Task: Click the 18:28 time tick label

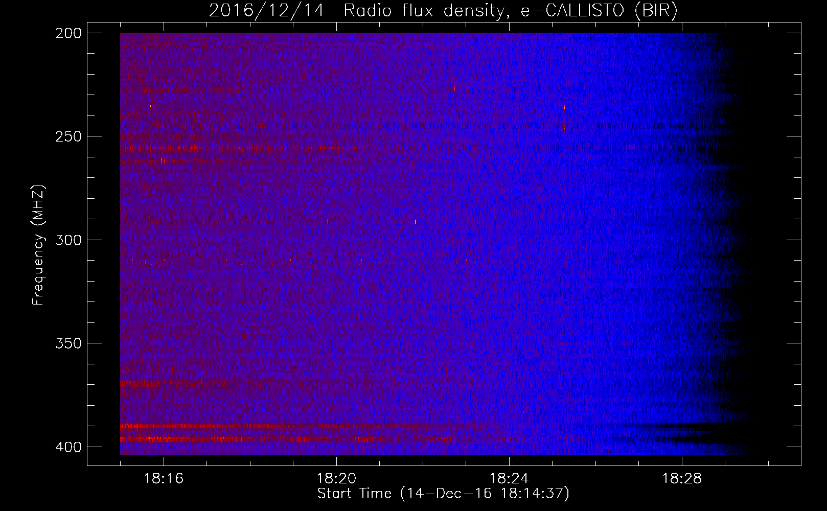Action: point(682,479)
